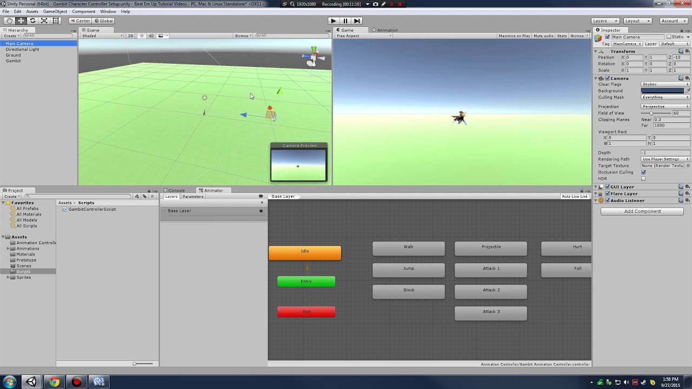Toggle the Audio Listener enabled checkbox

(x=607, y=200)
